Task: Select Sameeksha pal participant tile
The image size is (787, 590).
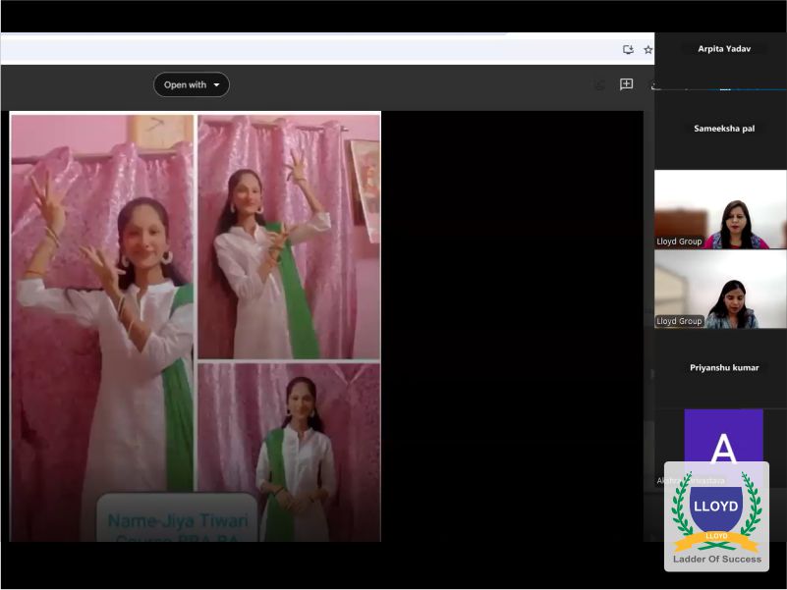Action: click(x=721, y=130)
